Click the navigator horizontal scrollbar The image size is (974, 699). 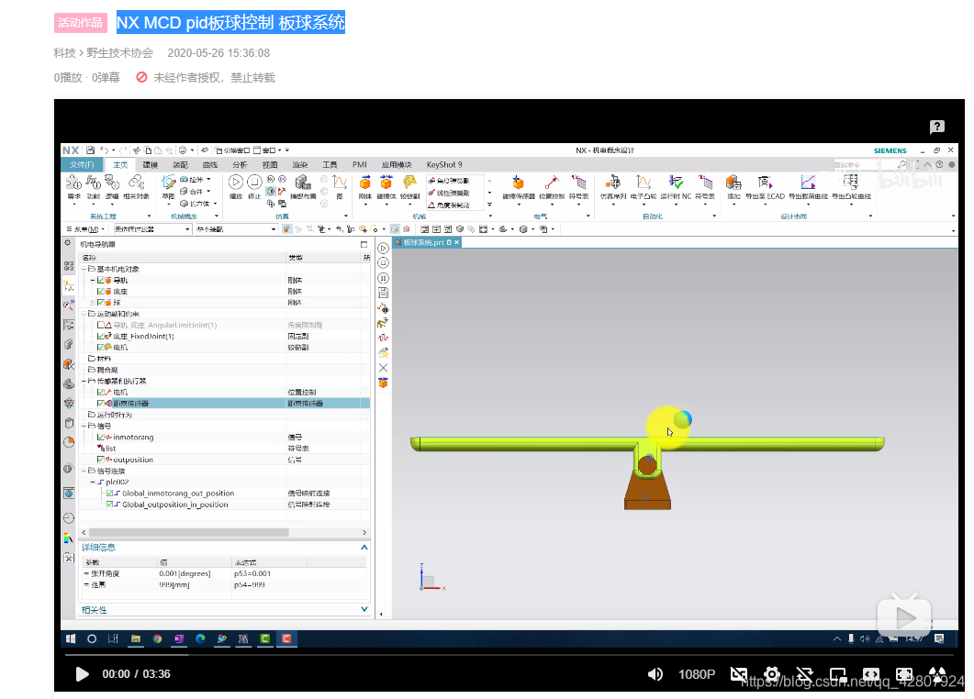click(189, 533)
